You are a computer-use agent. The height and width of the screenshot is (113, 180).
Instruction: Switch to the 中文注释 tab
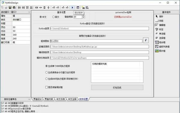pyautogui.click(x=72, y=99)
